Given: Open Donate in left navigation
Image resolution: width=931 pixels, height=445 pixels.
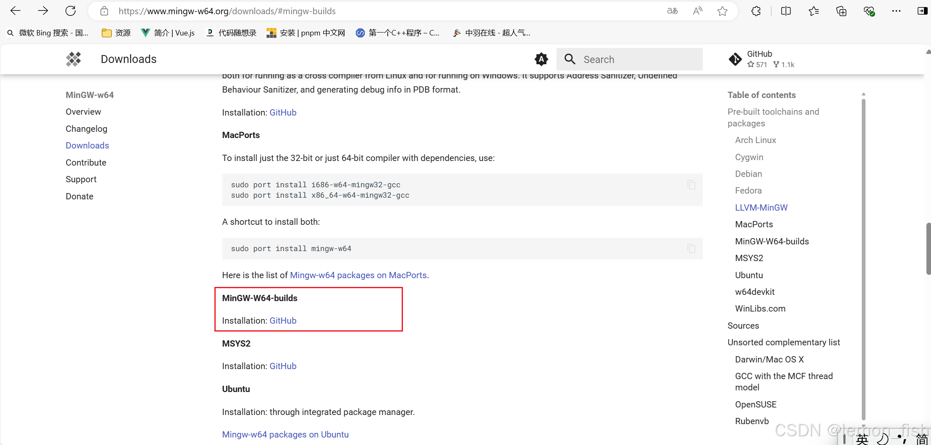Looking at the screenshot, I should (x=79, y=196).
